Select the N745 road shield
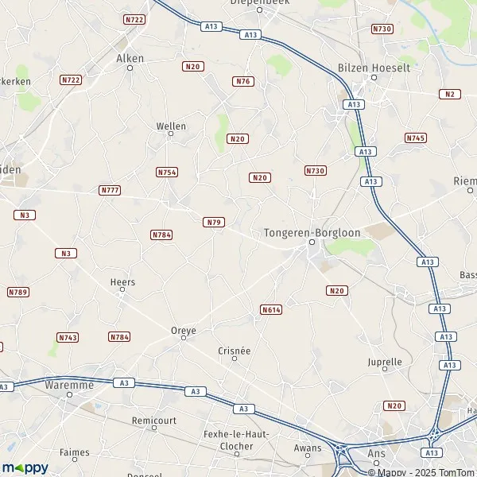 point(416,138)
